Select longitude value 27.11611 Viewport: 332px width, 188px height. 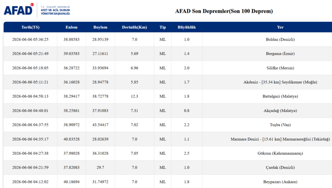[100, 54]
